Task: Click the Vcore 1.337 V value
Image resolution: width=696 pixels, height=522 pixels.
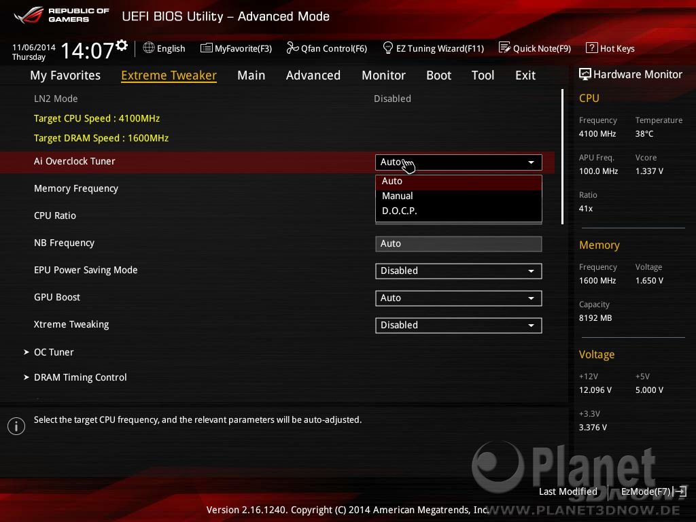Action: pyautogui.click(x=649, y=171)
